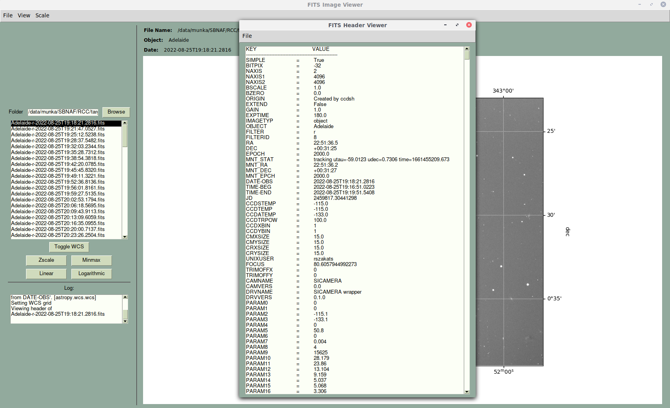670x408 pixels.
Task: Click the Folder path input field
Action: click(x=63, y=112)
